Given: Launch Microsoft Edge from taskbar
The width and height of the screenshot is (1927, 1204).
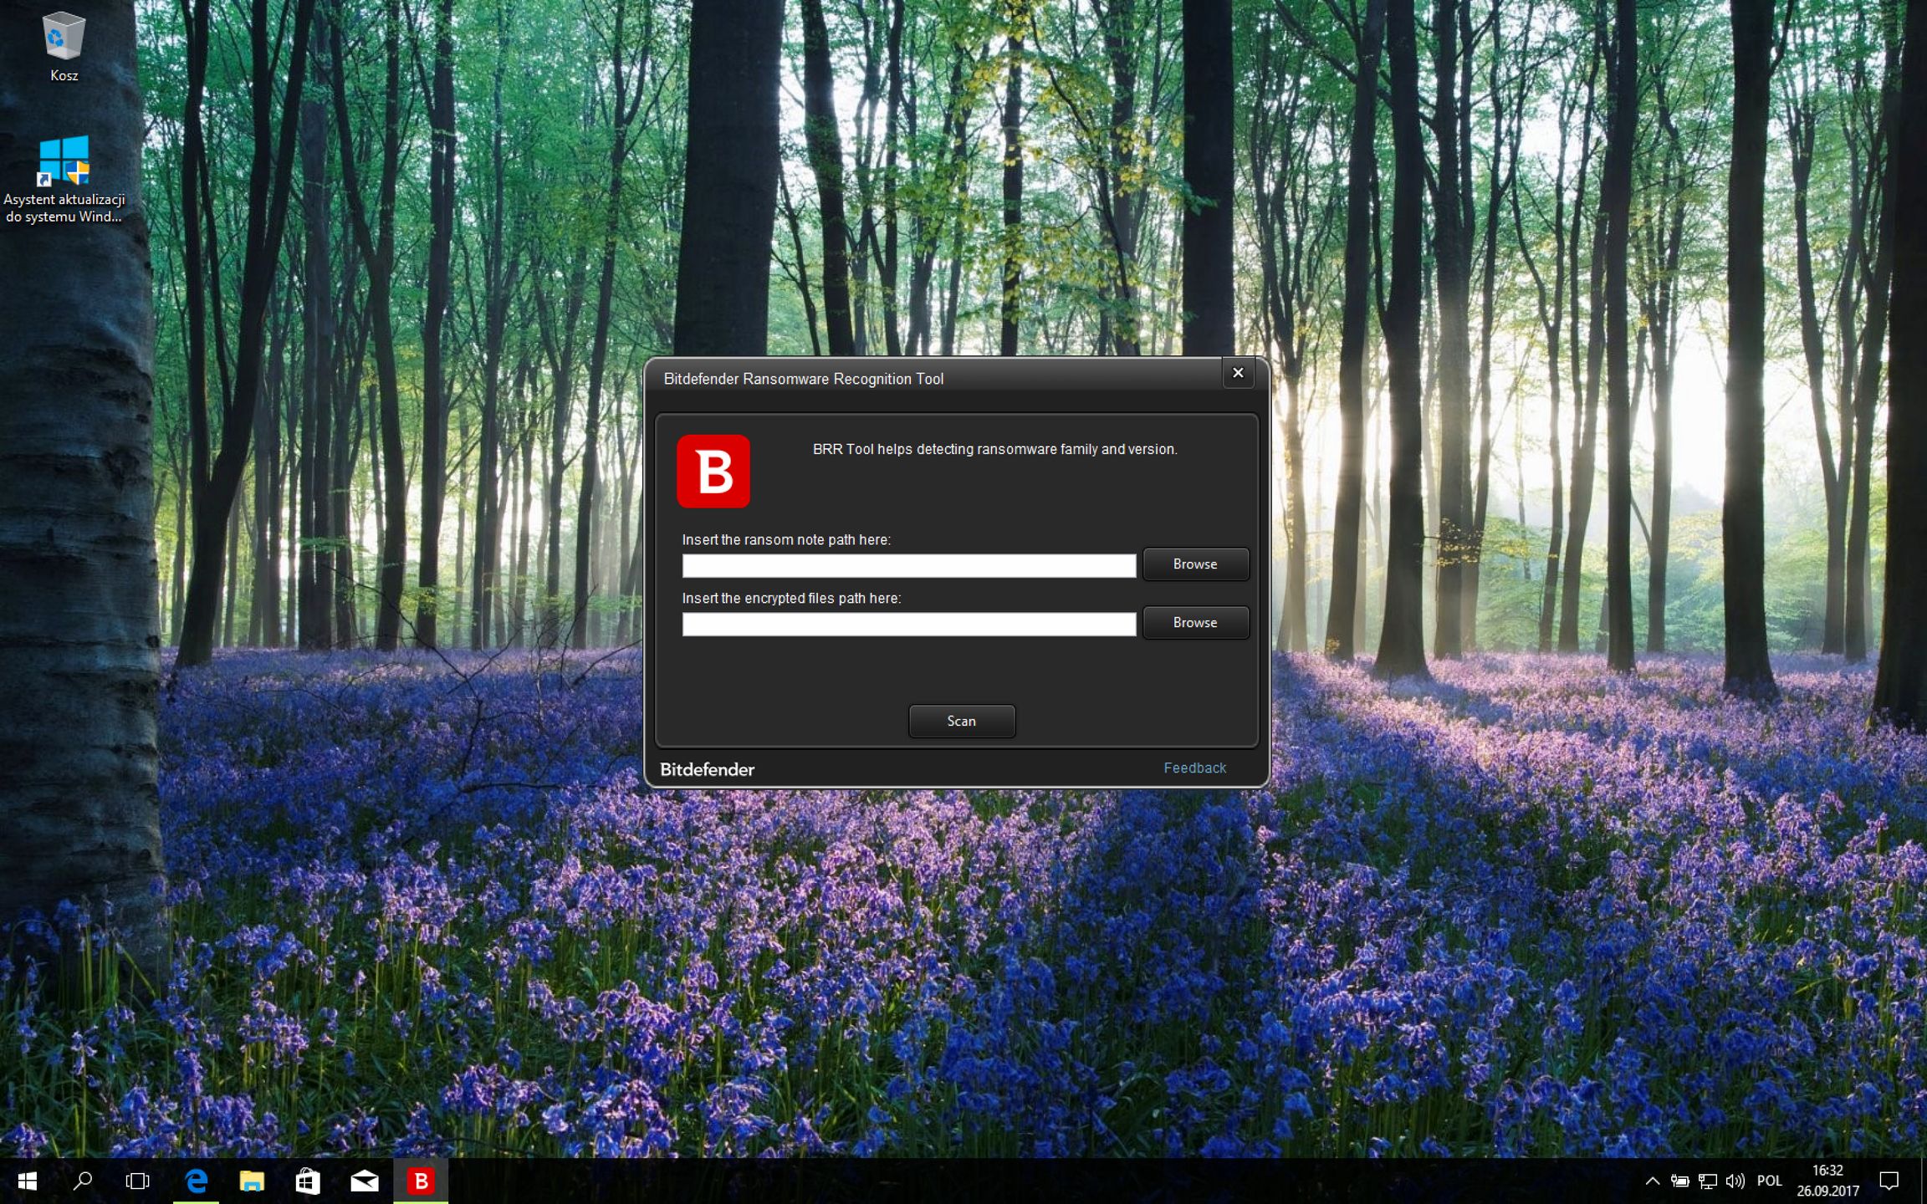Looking at the screenshot, I should (196, 1181).
